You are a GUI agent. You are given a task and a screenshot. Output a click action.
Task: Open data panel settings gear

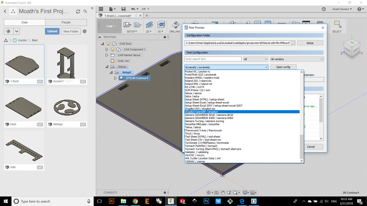(84, 31)
